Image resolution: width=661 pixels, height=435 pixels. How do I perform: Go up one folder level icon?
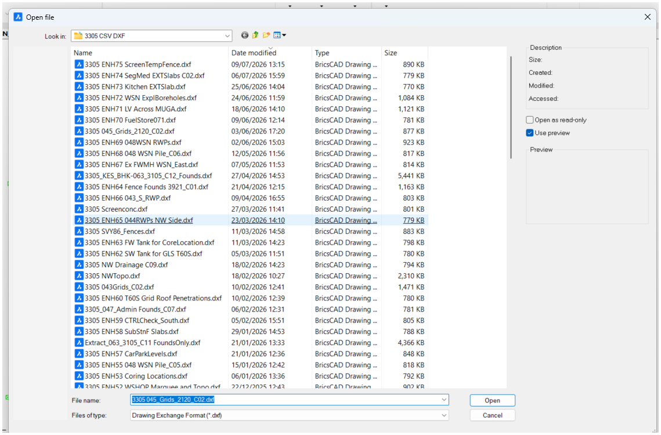255,35
